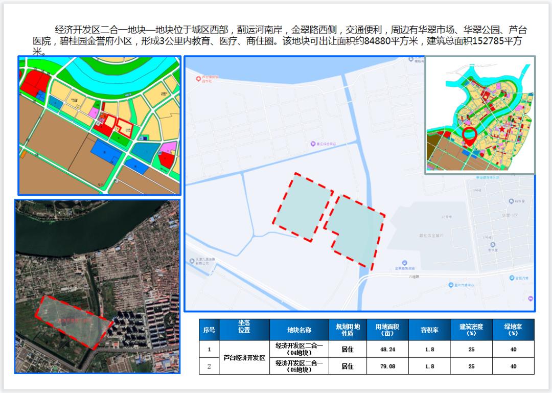This screenshot has height=393, width=552.
Task: Click the purple shop marker in map center
Action: (x=313, y=144)
